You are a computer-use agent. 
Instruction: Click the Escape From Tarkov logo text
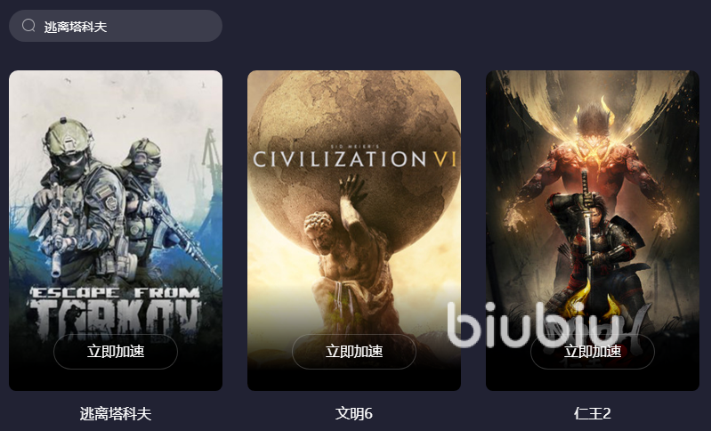116,314
